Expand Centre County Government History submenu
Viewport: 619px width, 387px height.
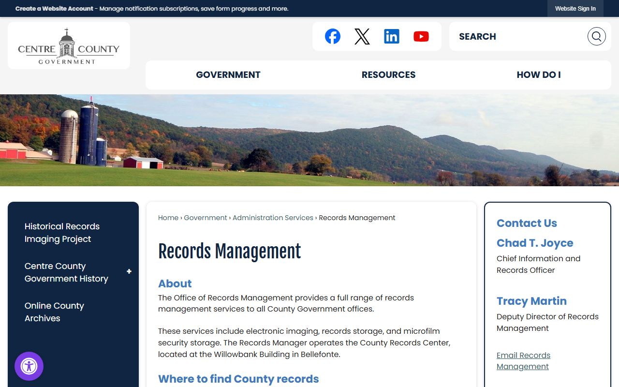(x=129, y=272)
